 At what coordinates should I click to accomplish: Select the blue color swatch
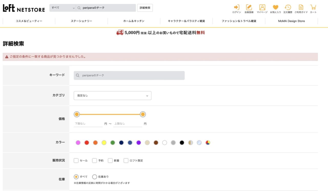pyautogui.click(x=130, y=143)
